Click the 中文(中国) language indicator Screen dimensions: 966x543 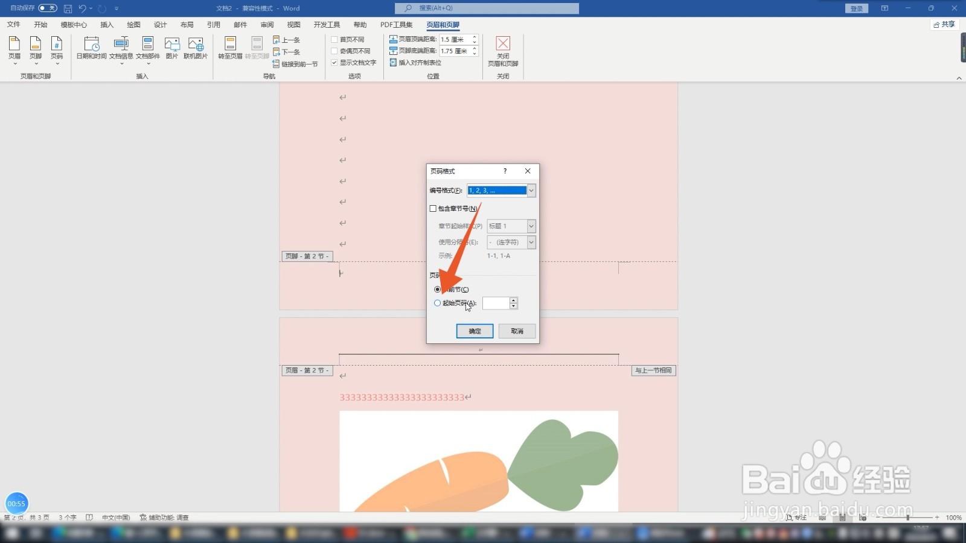pos(116,518)
